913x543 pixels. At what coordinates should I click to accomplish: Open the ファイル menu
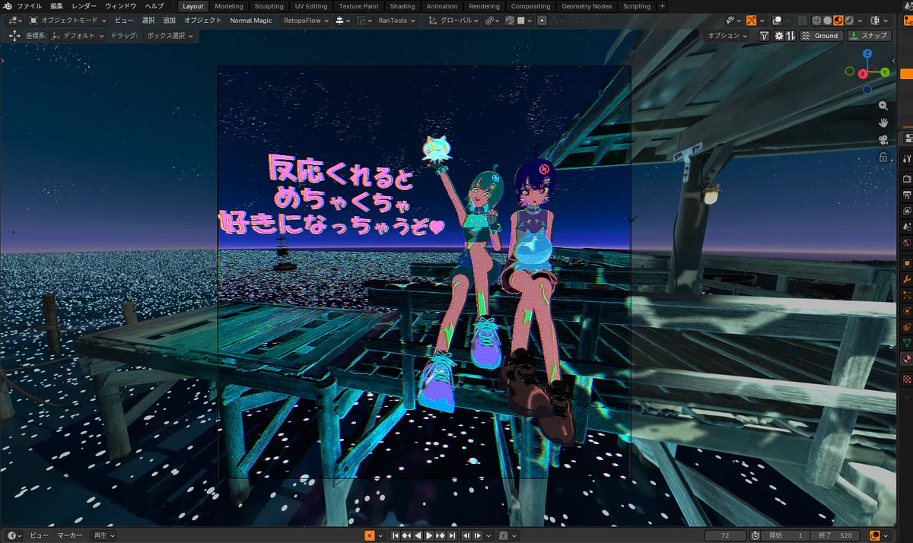30,6
